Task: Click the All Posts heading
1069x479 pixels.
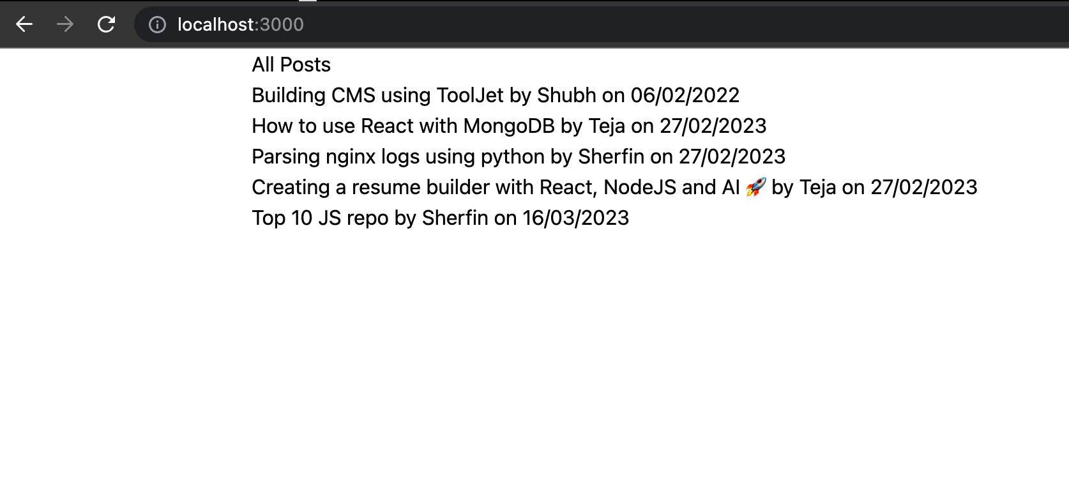Action: (x=291, y=65)
